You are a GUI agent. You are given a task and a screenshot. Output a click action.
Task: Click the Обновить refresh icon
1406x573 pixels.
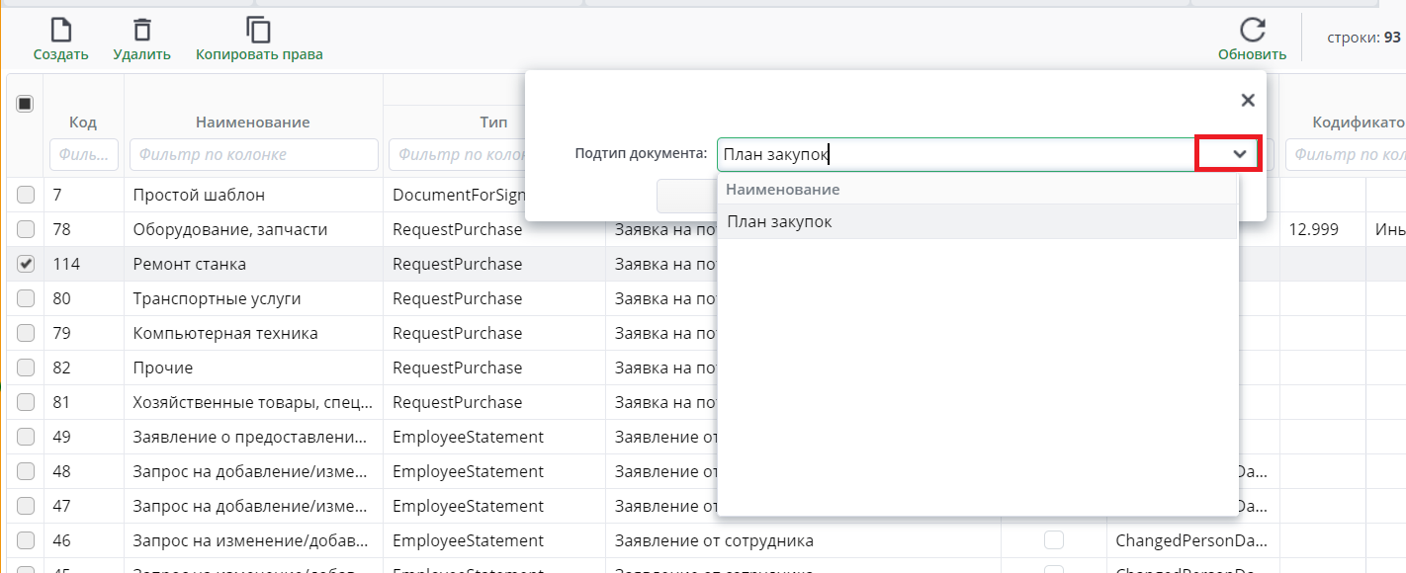(1252, 31)
